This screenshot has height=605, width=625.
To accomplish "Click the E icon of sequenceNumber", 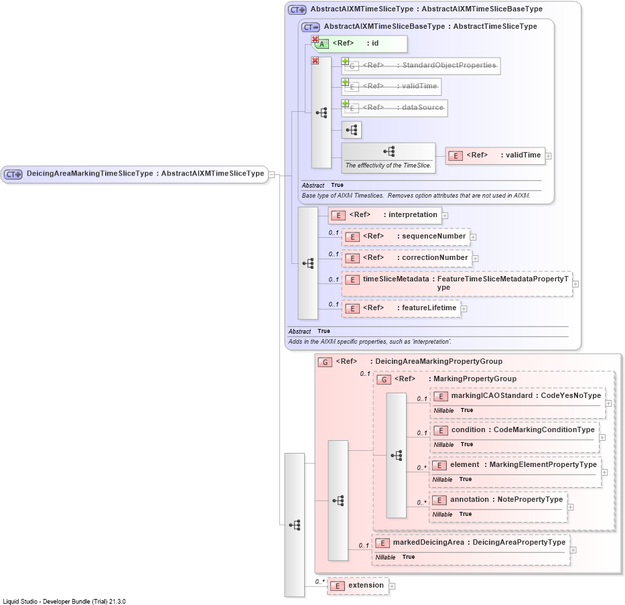I will [x=352, y=237].
